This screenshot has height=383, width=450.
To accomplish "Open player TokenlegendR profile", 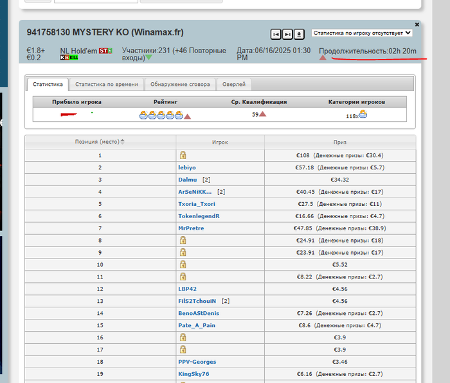I will click(199, 216).
